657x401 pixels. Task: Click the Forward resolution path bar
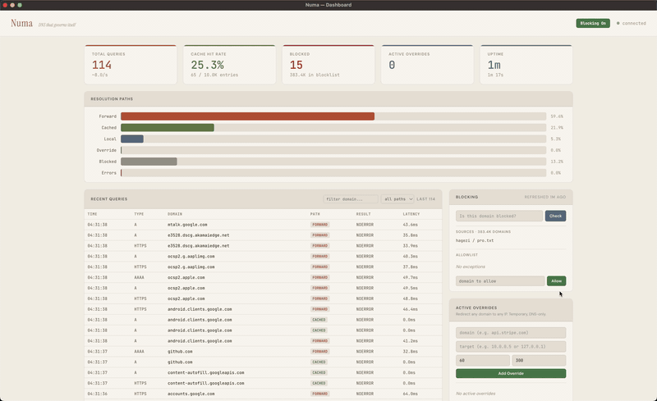coord(247,116)
